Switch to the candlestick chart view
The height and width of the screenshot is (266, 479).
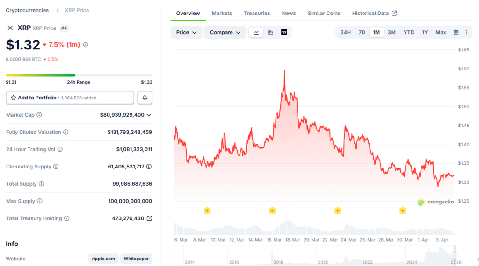tap(270, 32)
